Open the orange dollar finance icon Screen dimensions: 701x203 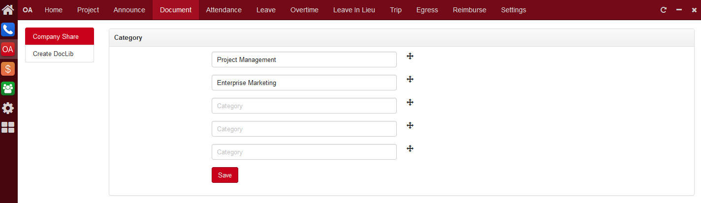click(8, 69)
